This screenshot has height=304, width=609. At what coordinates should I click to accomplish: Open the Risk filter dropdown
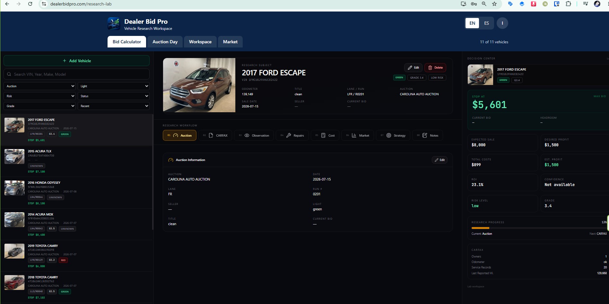[40, 96]
